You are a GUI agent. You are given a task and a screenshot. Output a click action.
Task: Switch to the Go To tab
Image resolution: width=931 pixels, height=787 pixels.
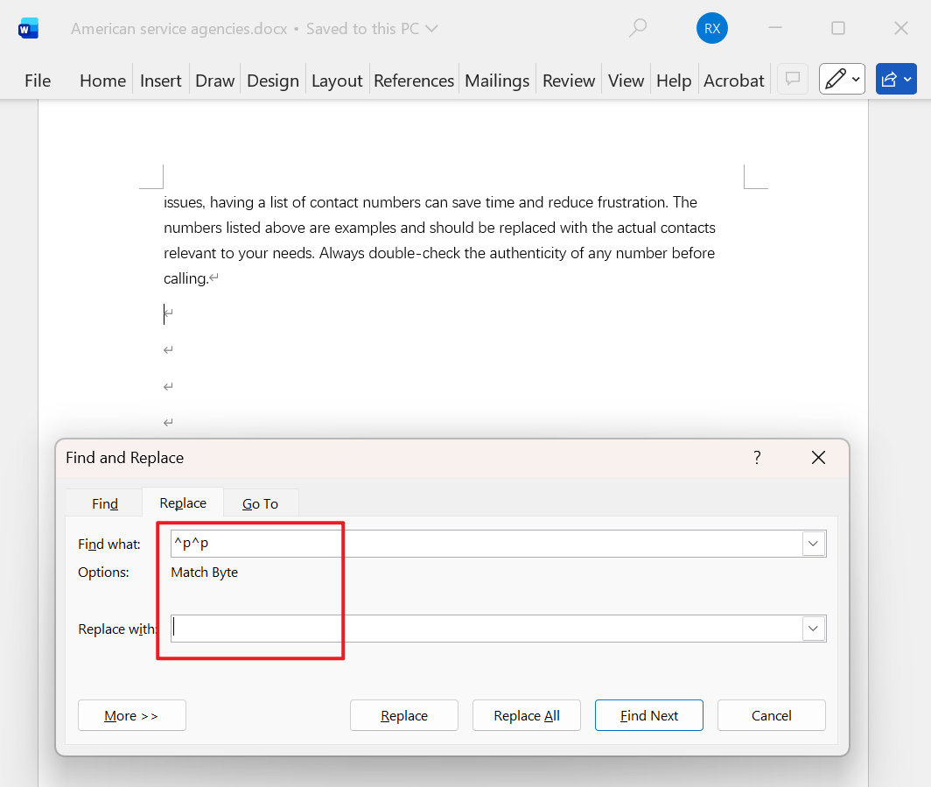[260, 502]
